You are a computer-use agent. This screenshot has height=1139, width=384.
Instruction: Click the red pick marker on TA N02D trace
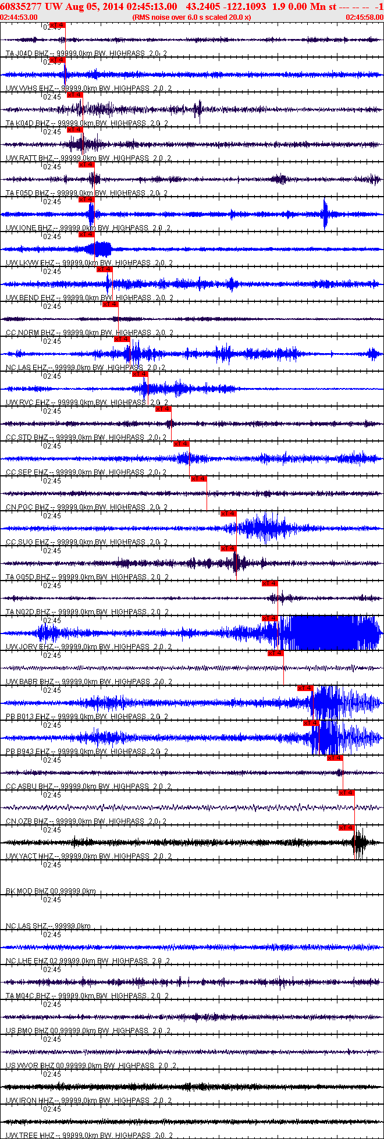coord(270,583)
